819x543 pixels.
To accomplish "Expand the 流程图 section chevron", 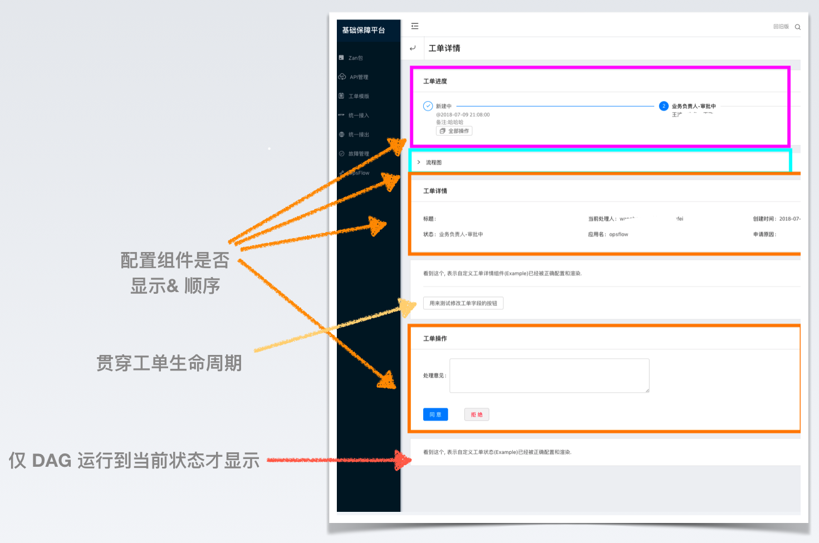I will [x=419, y=162].
